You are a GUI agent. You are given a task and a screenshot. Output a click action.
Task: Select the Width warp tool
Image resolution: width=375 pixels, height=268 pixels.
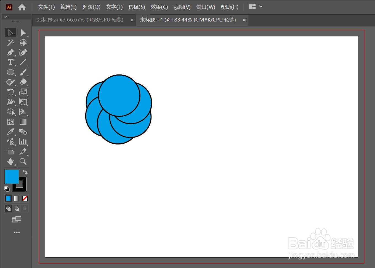[x=10, y=102]
